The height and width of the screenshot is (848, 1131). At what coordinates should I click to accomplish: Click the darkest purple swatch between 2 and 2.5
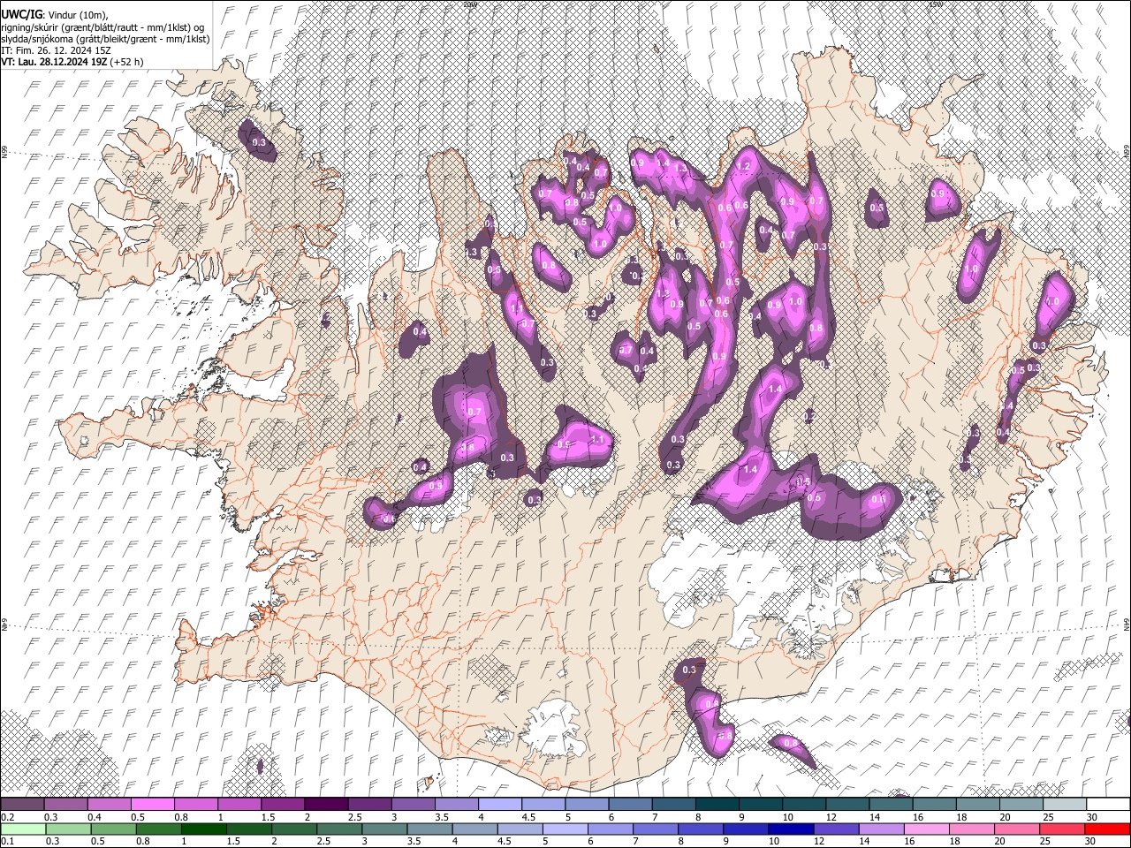point(326,804)
